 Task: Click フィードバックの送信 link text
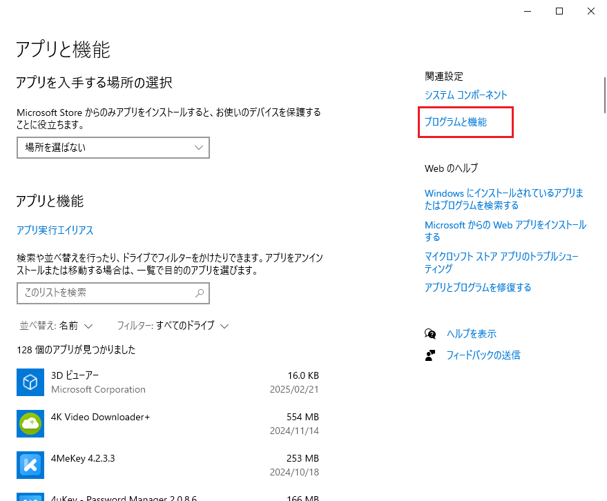[483, 355]
